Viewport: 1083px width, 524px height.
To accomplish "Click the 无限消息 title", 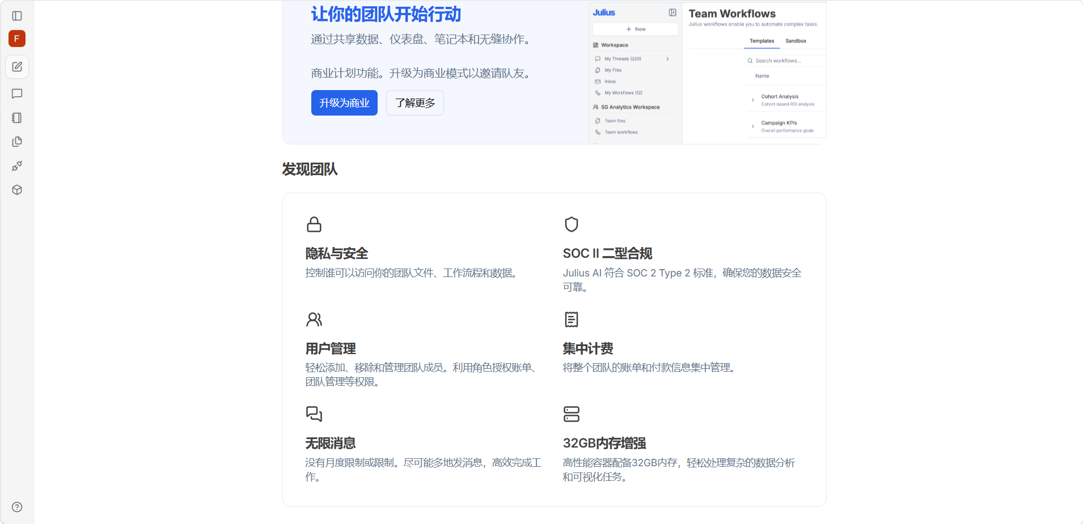I will [331, 443].
